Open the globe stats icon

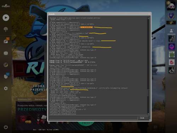pyautogui.click(x=6, y=65)
